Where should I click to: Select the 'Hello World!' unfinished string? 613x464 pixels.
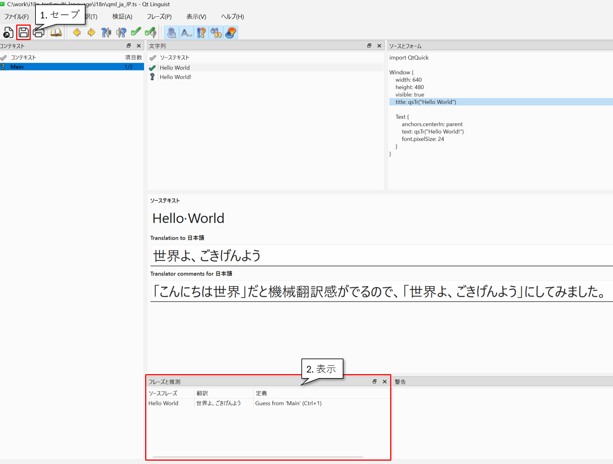pyautogui.click(x=175, y=77)
